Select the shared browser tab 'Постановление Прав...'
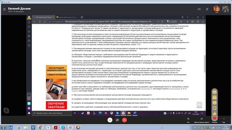 pos(43,17)
